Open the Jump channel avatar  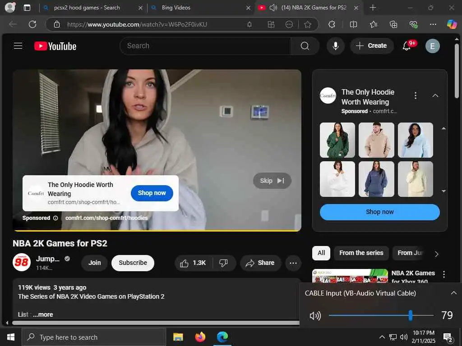click(x=22, y=263)
